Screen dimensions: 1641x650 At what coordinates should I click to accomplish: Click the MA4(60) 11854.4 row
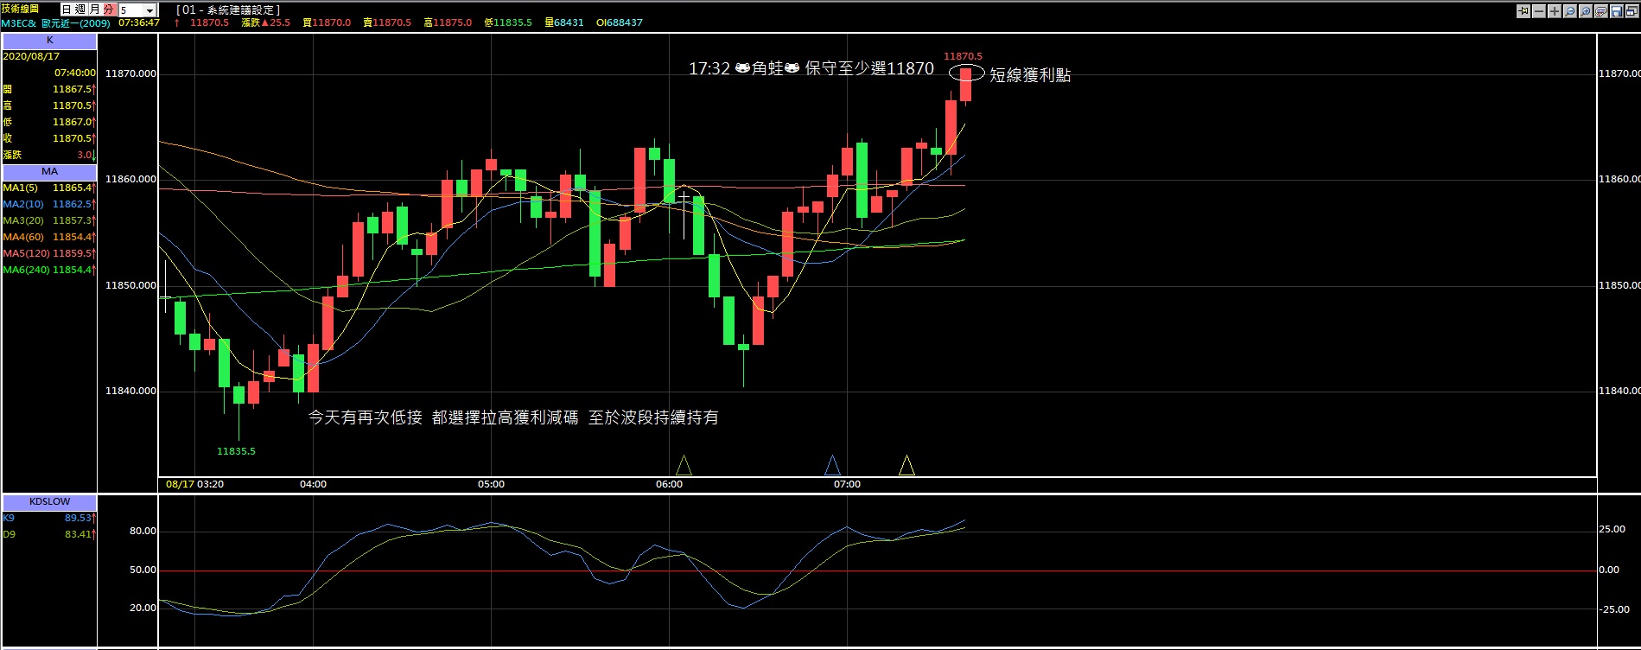(x=49, y=237)
